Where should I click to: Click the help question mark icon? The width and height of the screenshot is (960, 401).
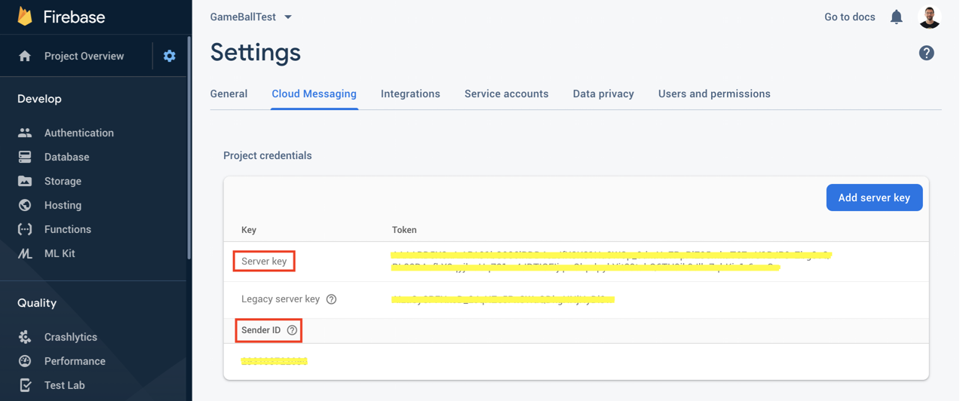927,53
